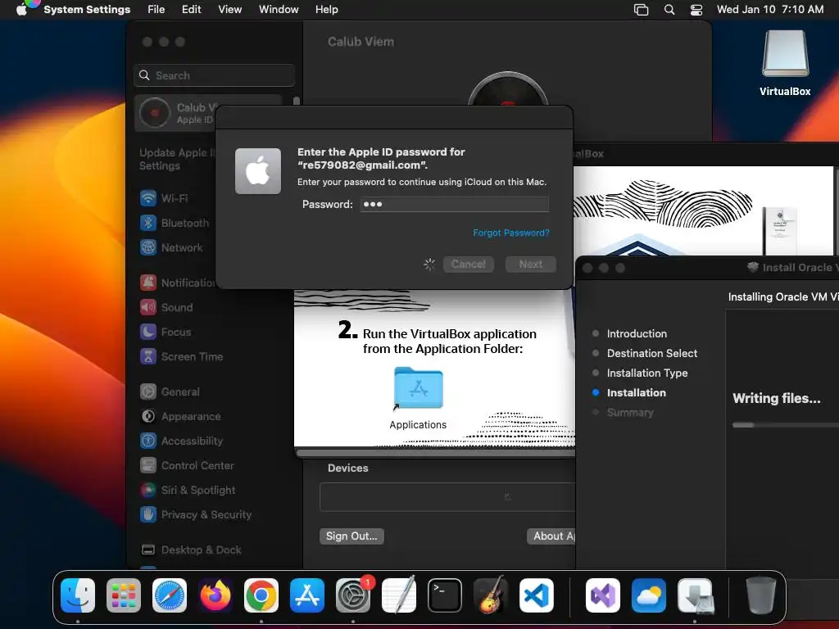Open the View menu
This screenshot has width=839, height=629.
coord(229,10)
